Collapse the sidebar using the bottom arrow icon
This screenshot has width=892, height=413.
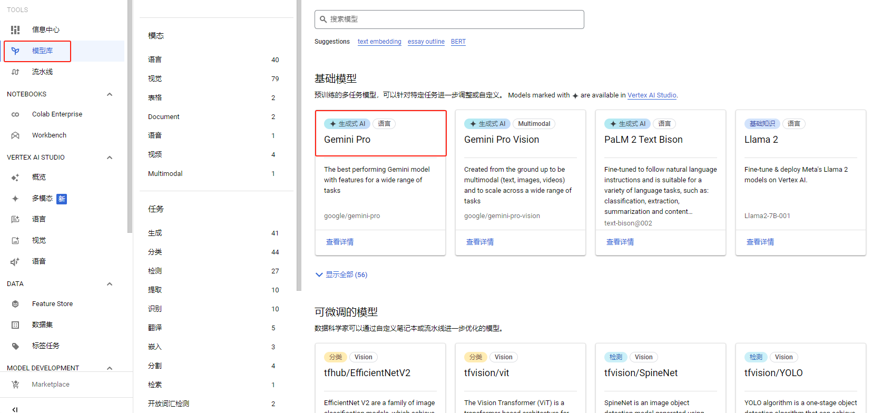(15, 409)
